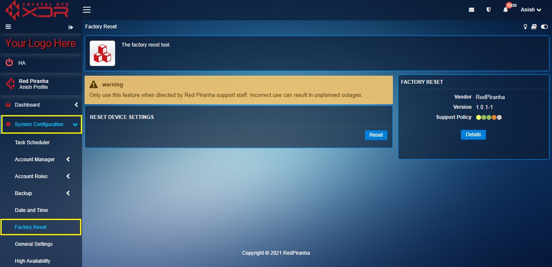The width and height of the screenshot is (552, 267).
Task: Open the shield security icon in header
Action: (489, 10)
